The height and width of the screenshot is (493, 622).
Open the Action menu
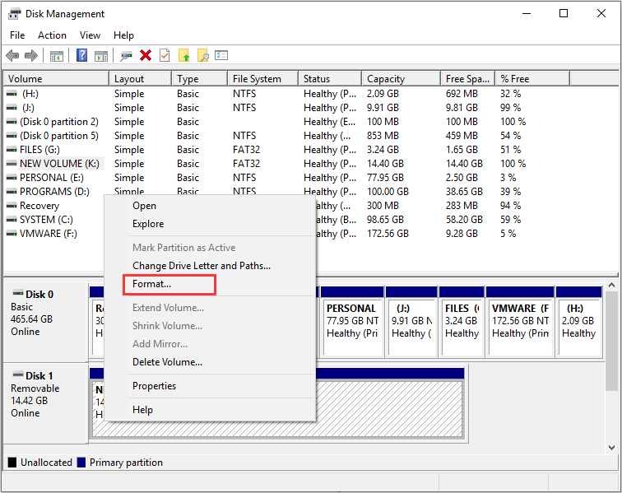click(x=52, y=35)
